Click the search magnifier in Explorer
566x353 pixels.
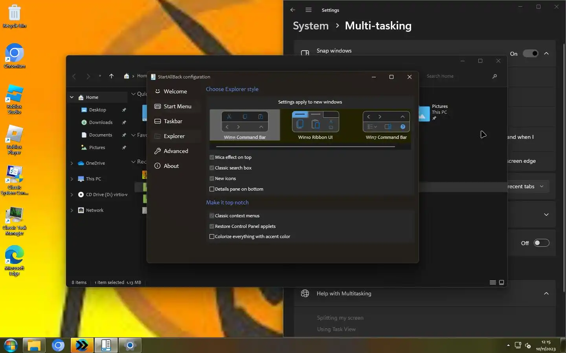[x=494, y=76]
